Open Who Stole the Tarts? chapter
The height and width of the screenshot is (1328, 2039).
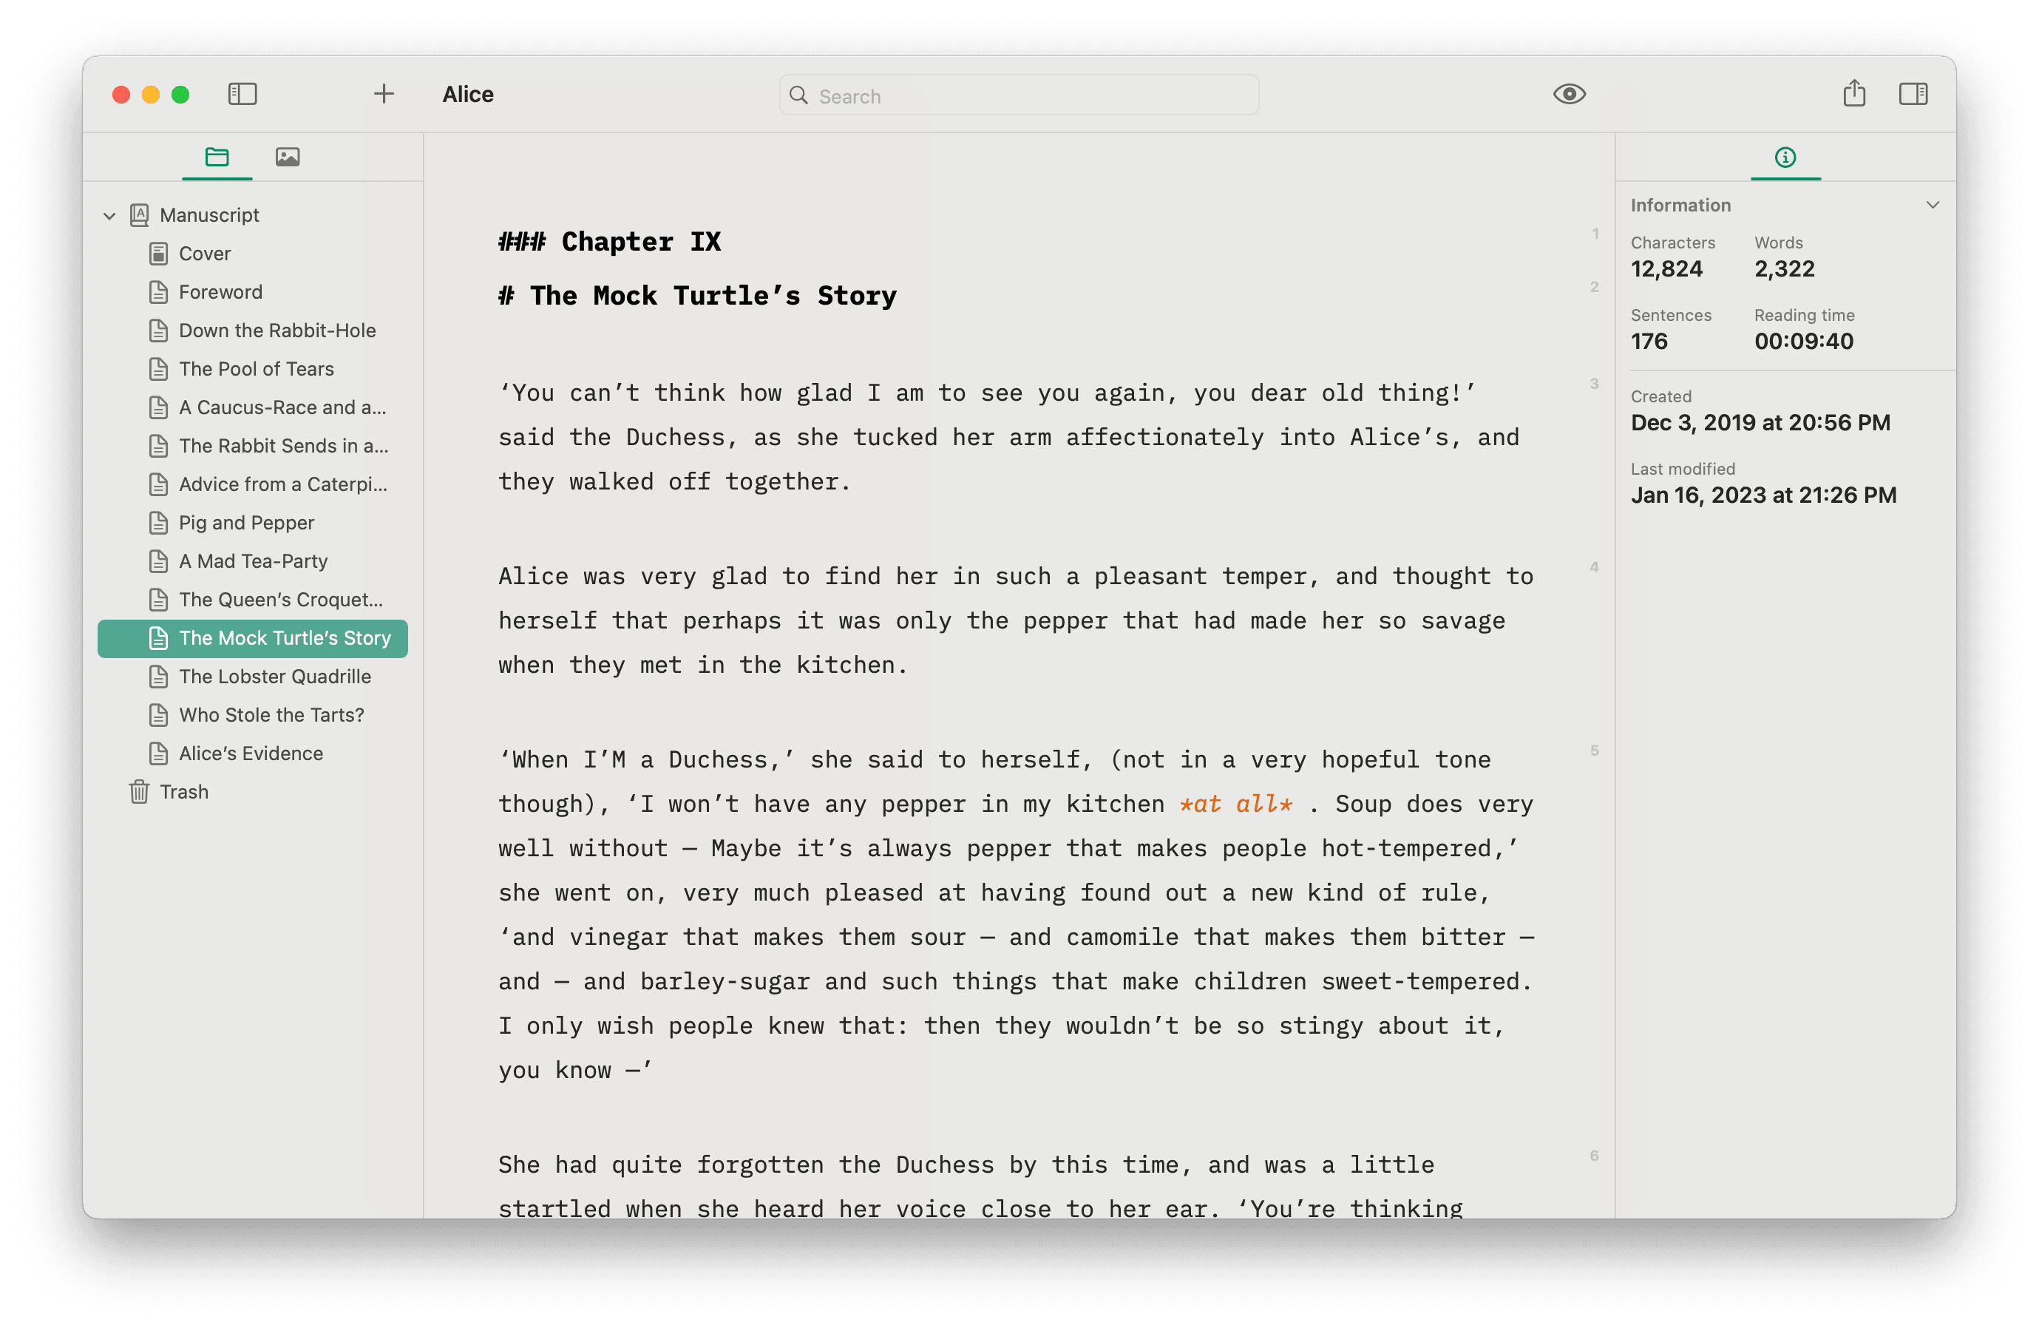coord(253,716)
